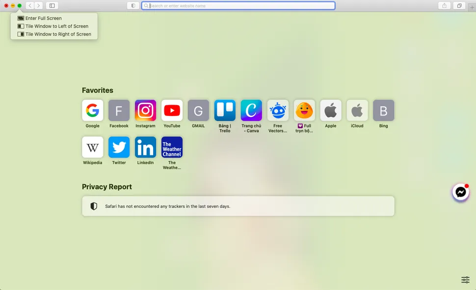The height and width of the screenshot is (290, 476).
Task: Open the Trello board favorite
Action: [225, 111]
